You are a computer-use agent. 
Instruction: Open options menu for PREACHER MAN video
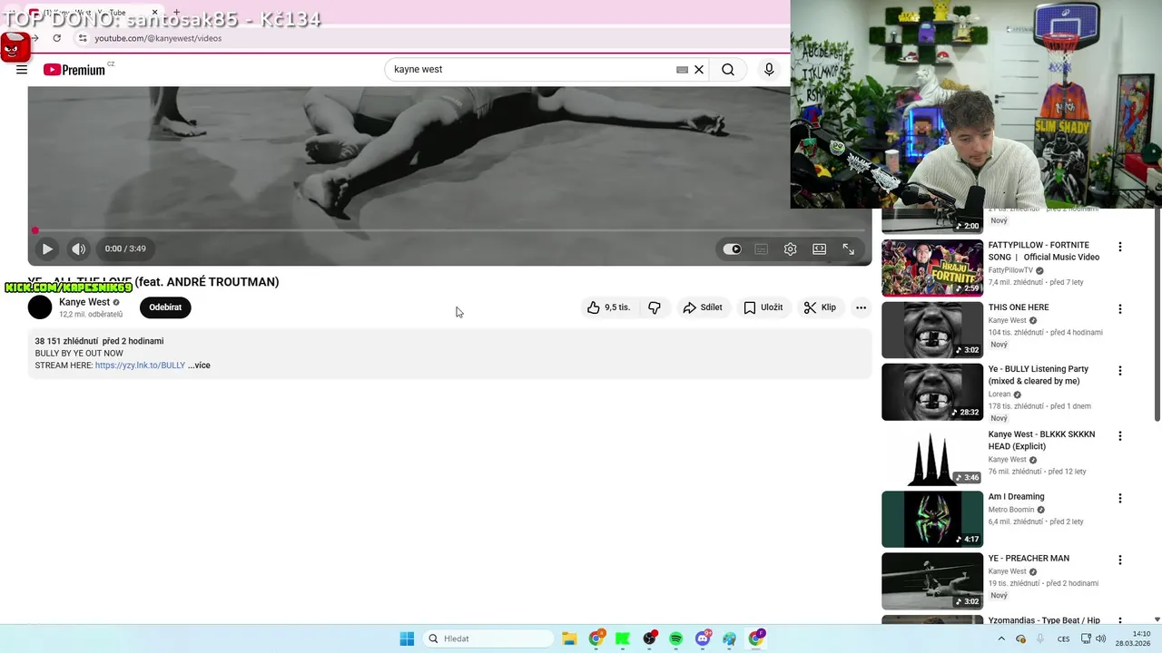(x=1120, y=560)
